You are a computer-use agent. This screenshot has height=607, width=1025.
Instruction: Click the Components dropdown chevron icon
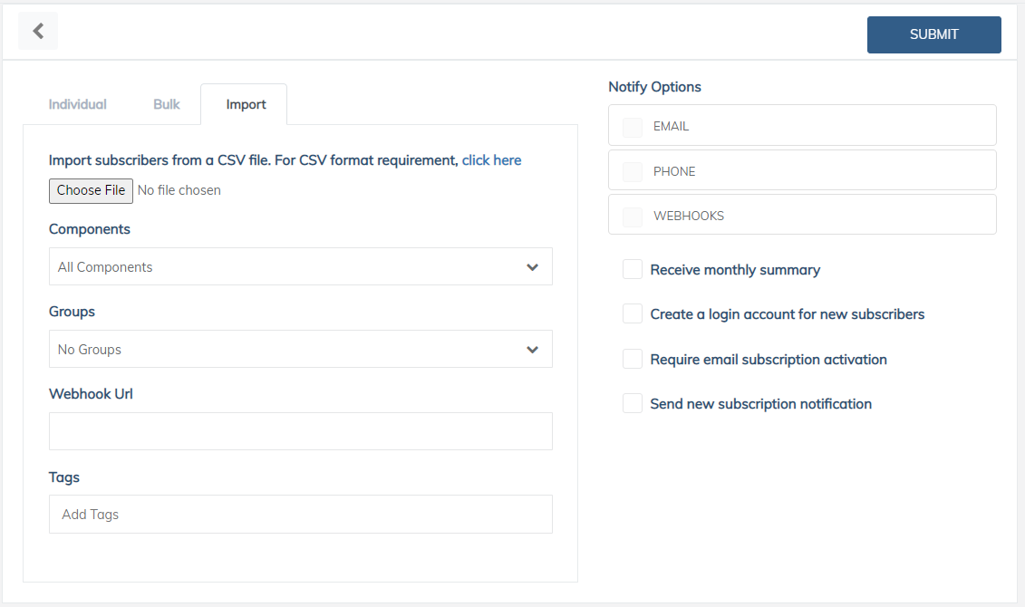coord(532,266)
